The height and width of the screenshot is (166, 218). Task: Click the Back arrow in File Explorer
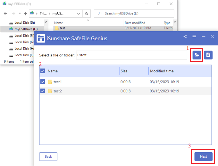tap(5, 13)
